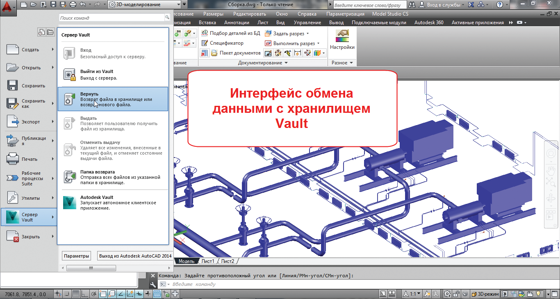Toggle 3D-режим button in status bar
Image resolution: width=560 pixels, height=299 pixels.
485,294
